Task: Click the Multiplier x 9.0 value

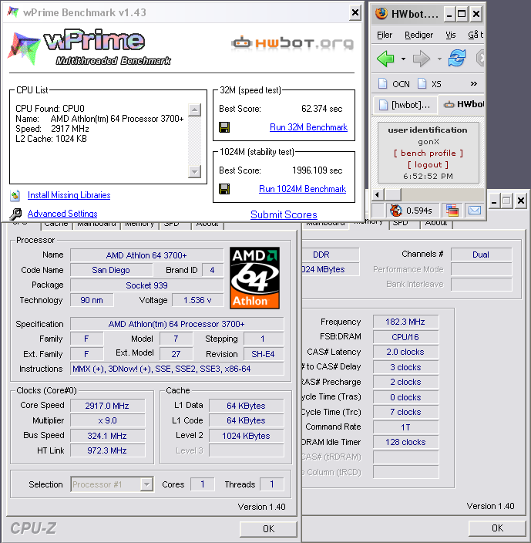Action: click(107, 420)
